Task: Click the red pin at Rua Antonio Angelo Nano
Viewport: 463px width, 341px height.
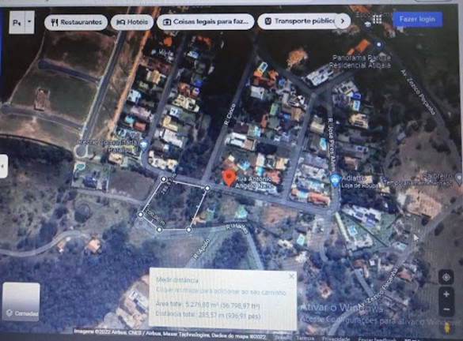Action: [x=229, y=178]
